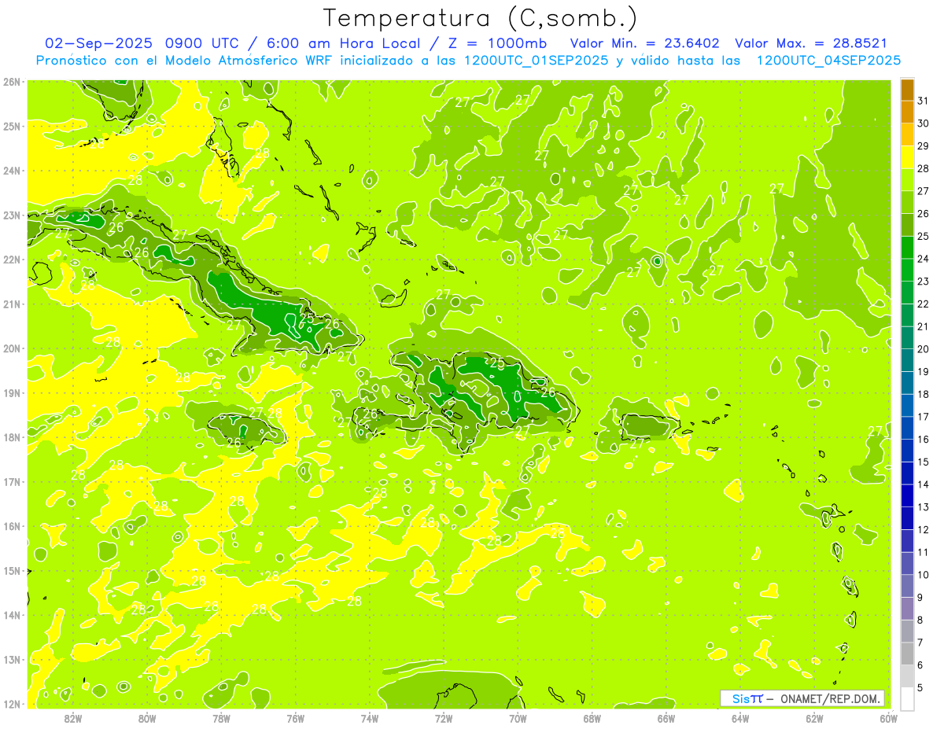The width and height of the screenshot is (944, 729).
Task: Select the lime 27–28 color bar segment
Action: 907,180
